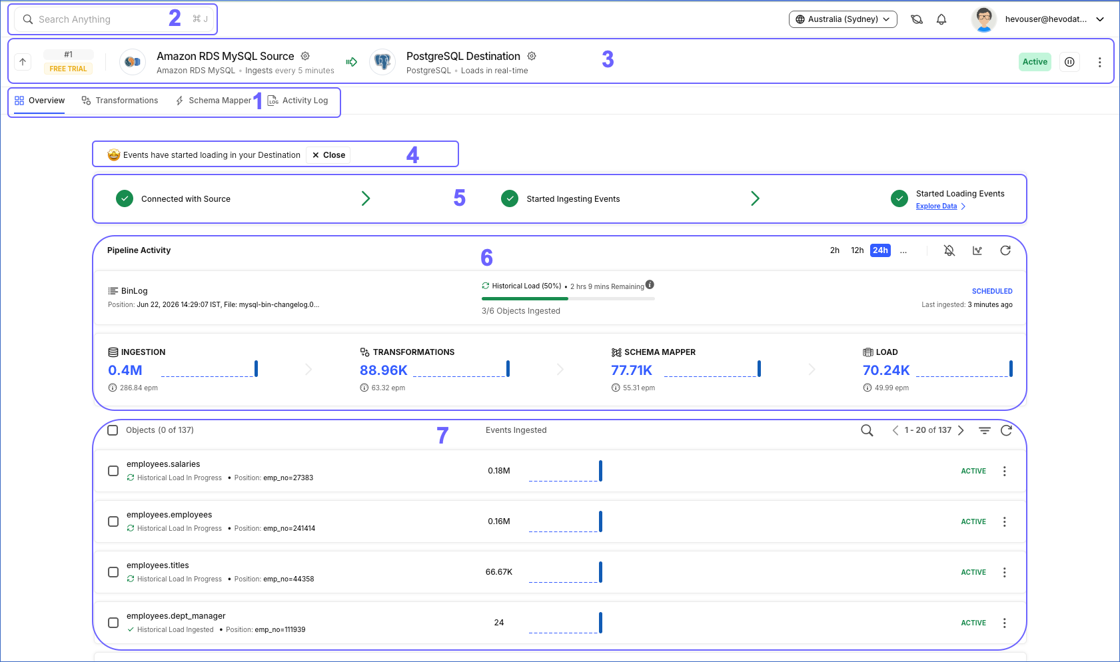Image resolution: width=1120 pixels, height=662 pixels.
Task: Check the employees.titles checkbox
Action: pyautogui.click(x=113, y=572)
